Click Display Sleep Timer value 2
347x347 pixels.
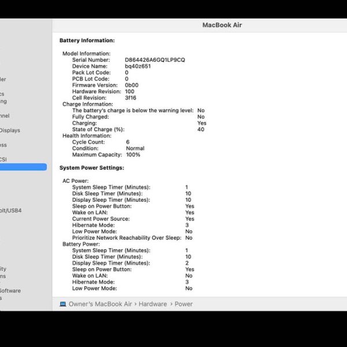pyautogui.click(x=187, y=263)
